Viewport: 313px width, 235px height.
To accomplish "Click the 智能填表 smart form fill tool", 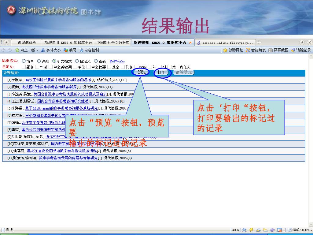I will click(256, 50).
